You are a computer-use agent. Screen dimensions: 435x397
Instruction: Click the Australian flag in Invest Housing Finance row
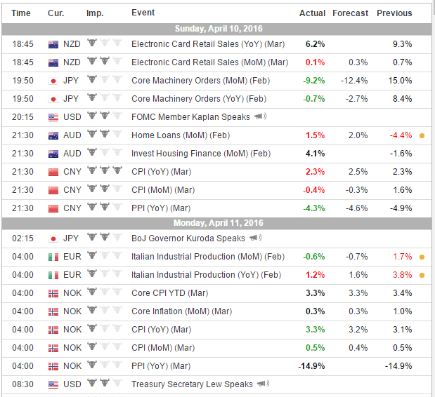(x=53, y=153)
